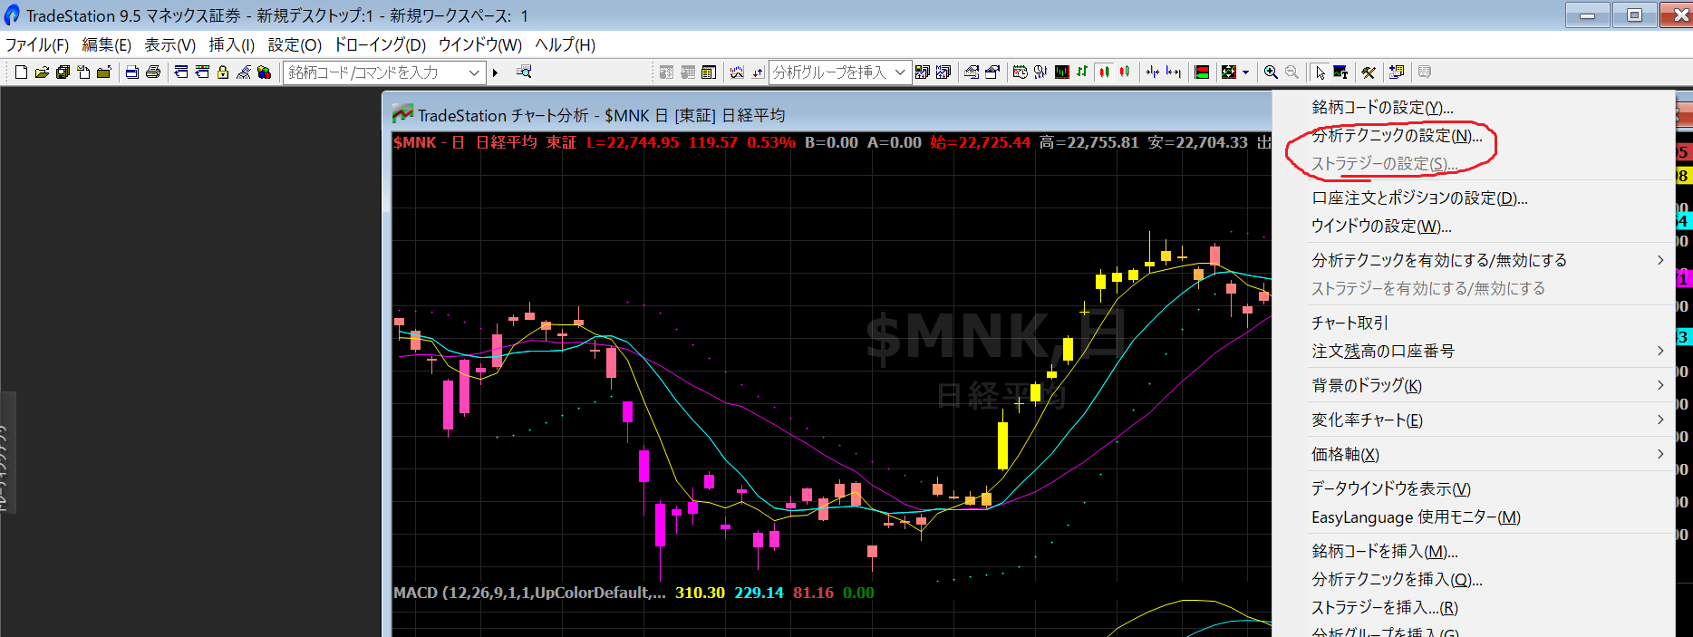Click the drawing objects icon left of arrow
Viewport: 1693px width, 637px height.
pyautogui.click(x=1229, y=72)
